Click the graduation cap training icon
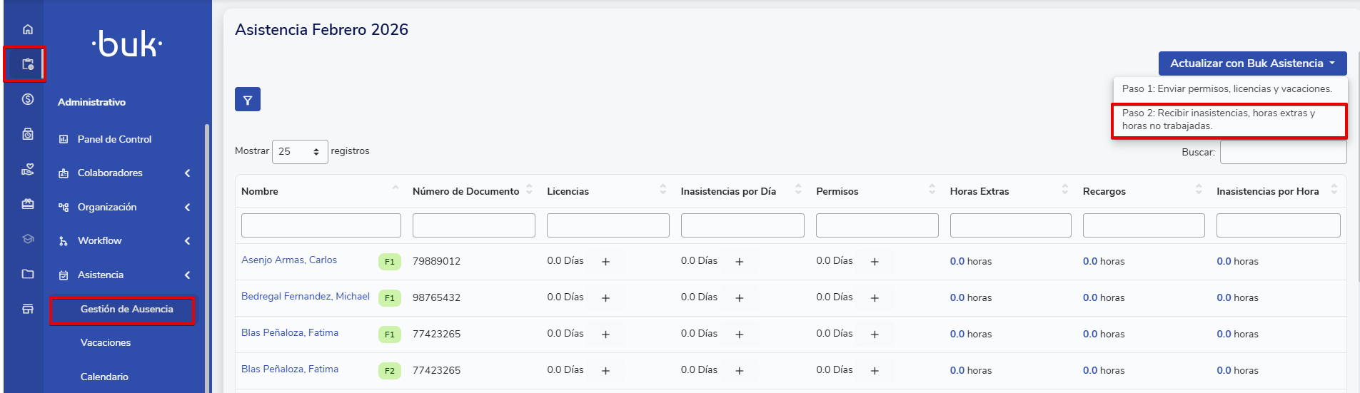1360x393 pixels. 28,239
